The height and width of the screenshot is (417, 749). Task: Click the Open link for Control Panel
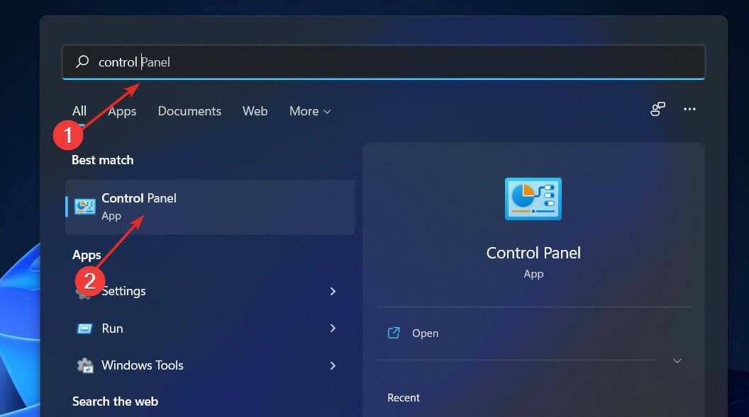pyautogui.click(x=424, y=333)
